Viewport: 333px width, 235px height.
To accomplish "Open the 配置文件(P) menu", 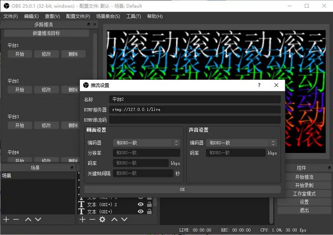I will [x=79, y=16].
